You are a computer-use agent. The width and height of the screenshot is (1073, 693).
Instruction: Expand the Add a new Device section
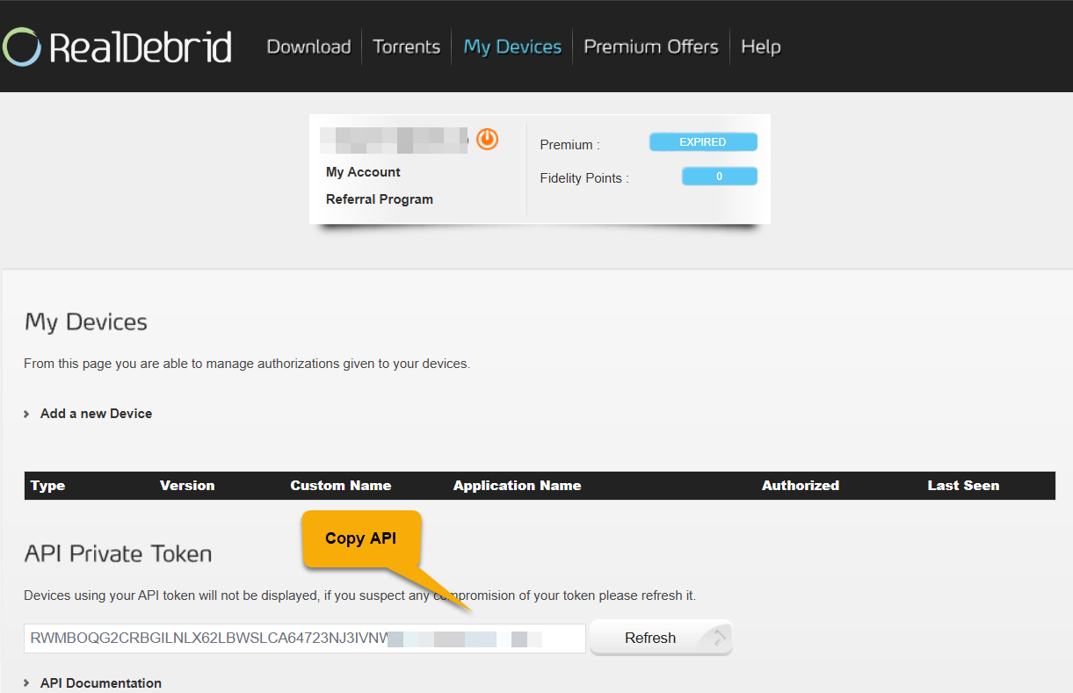(x=96, y=413)
